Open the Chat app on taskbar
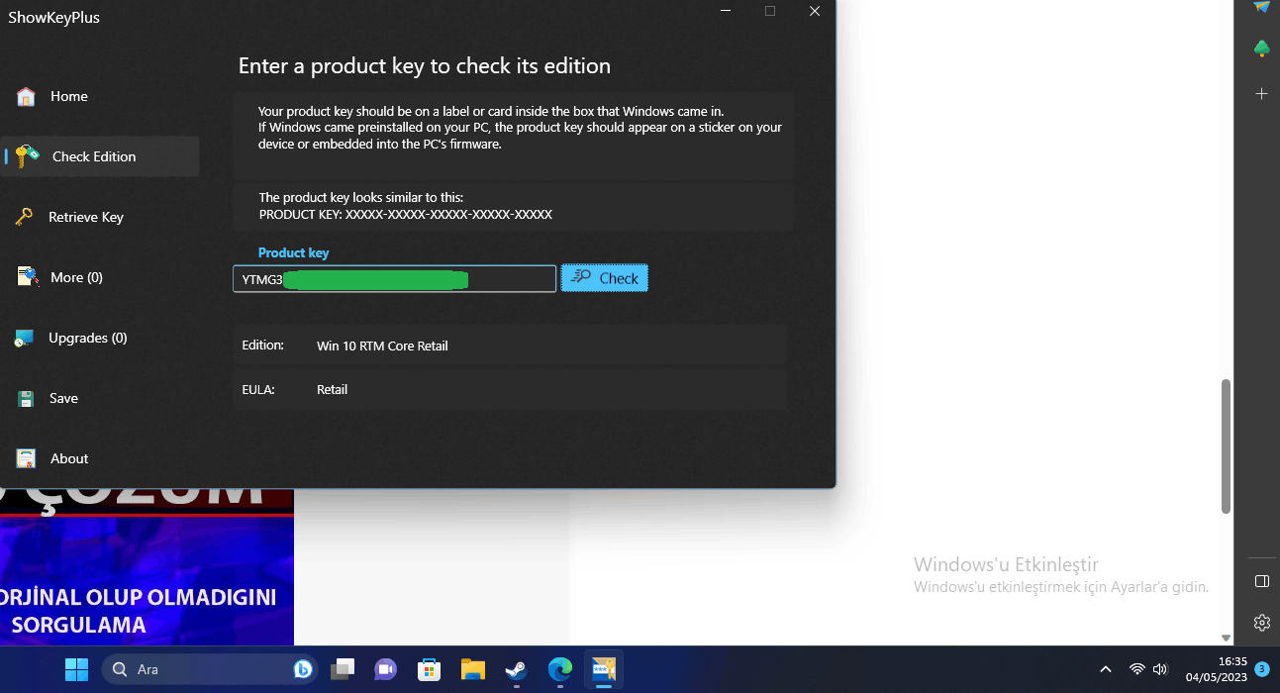1280x693 pixels. pos(385,670)
